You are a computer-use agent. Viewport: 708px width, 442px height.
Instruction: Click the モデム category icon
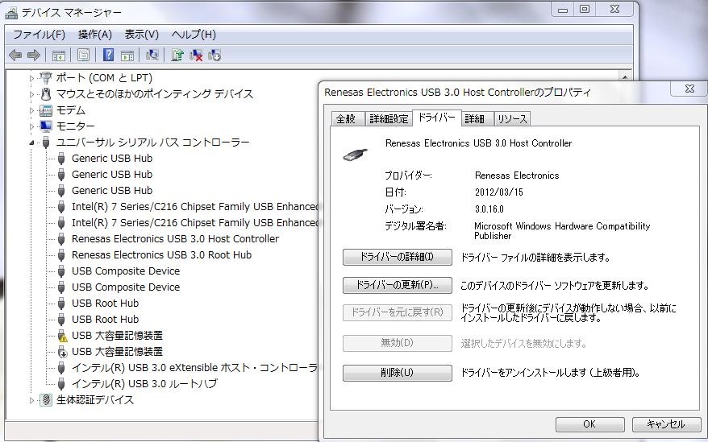pos(46,110)
